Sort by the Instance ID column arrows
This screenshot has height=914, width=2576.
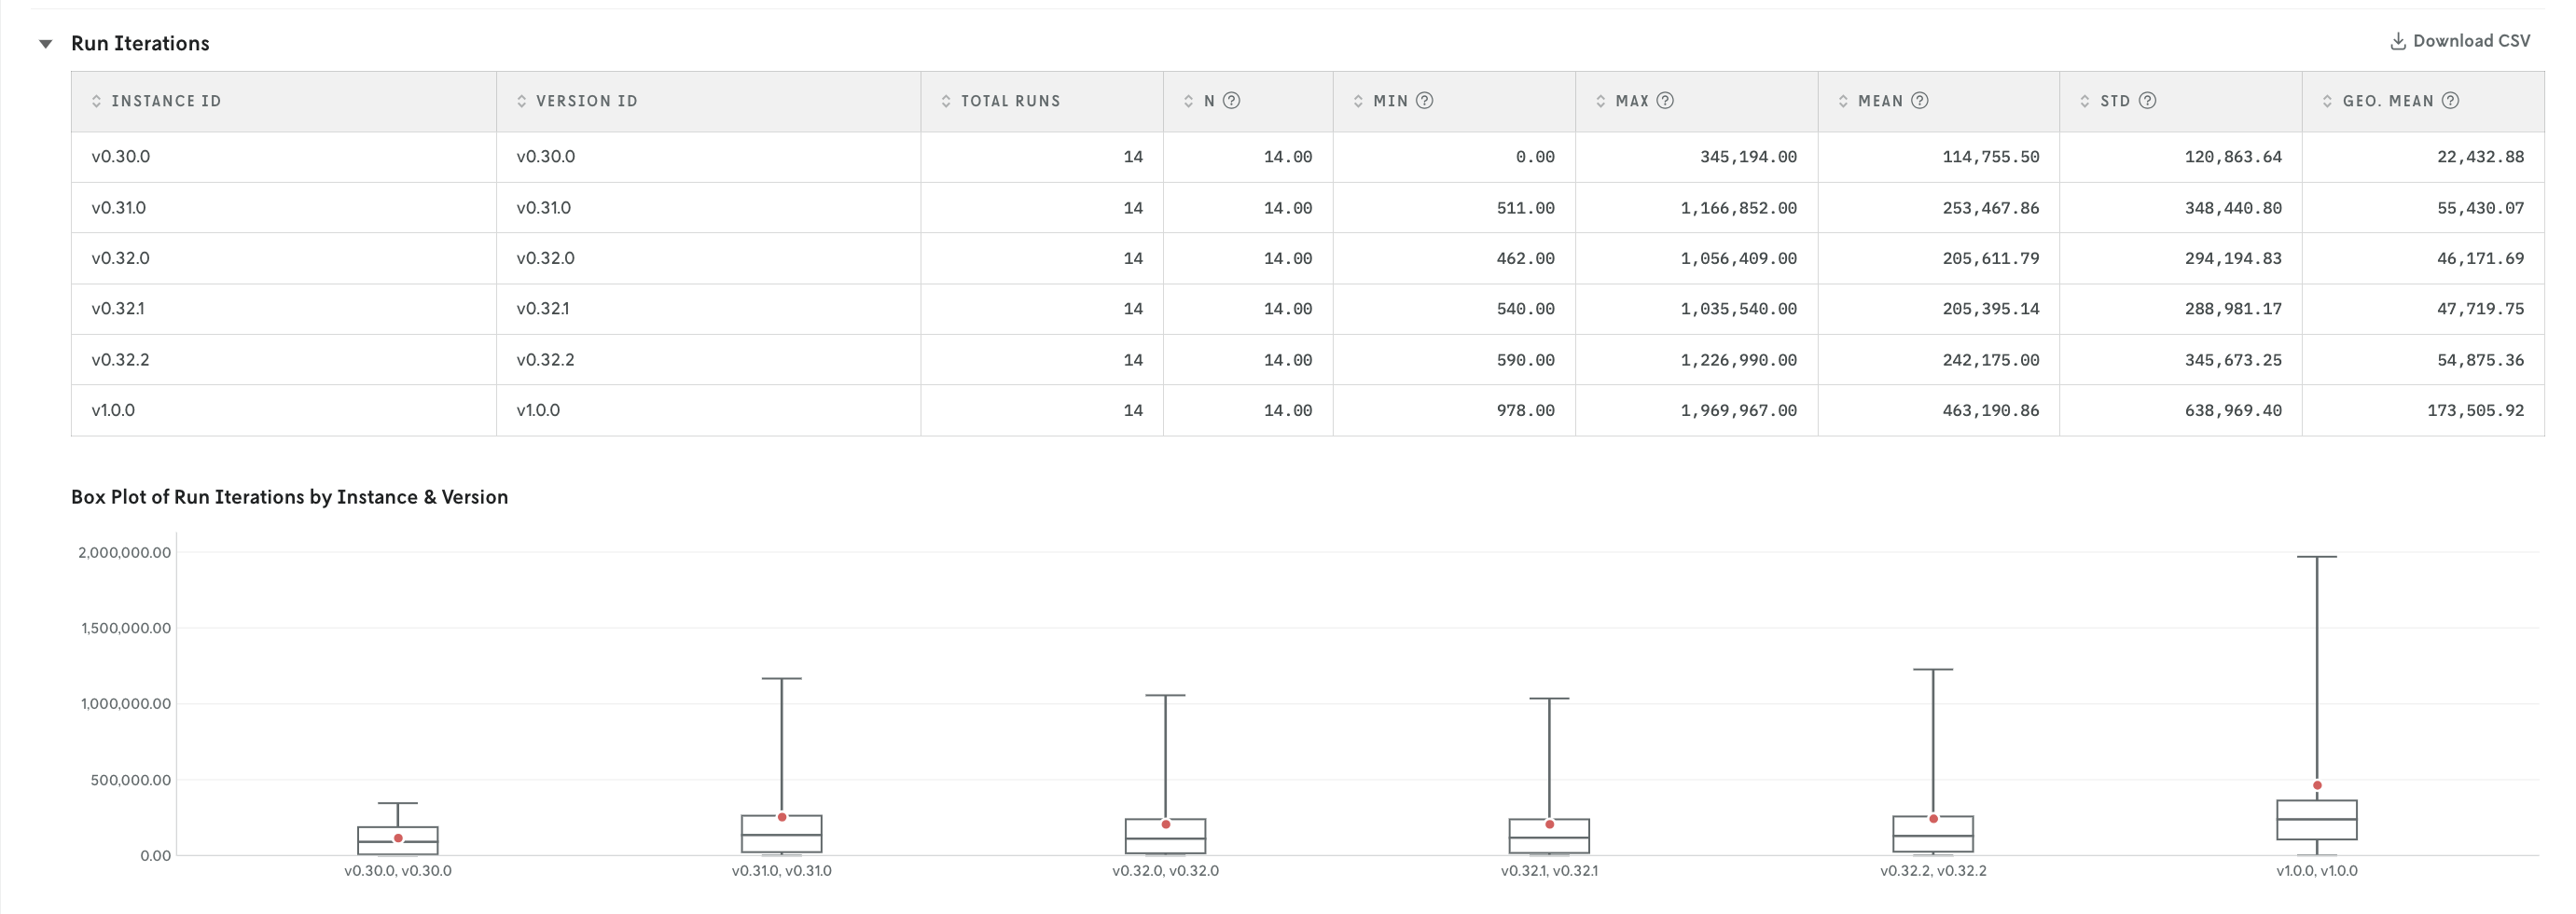[96, 101]
